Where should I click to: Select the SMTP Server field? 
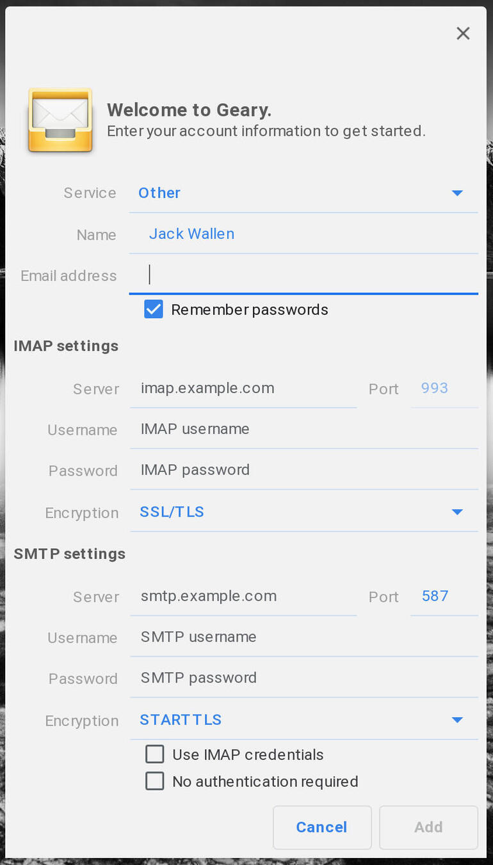click(x=243, y=597)
